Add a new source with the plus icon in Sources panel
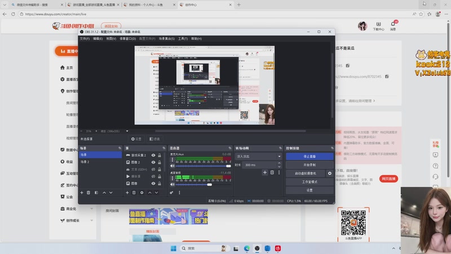Viewport: 451px width, 254px height. tap(127, 192)
